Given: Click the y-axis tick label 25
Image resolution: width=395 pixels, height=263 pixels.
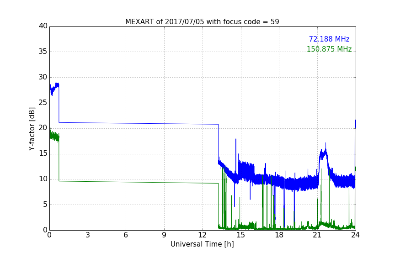Looking at the screenshot, I should pos(43,102).
